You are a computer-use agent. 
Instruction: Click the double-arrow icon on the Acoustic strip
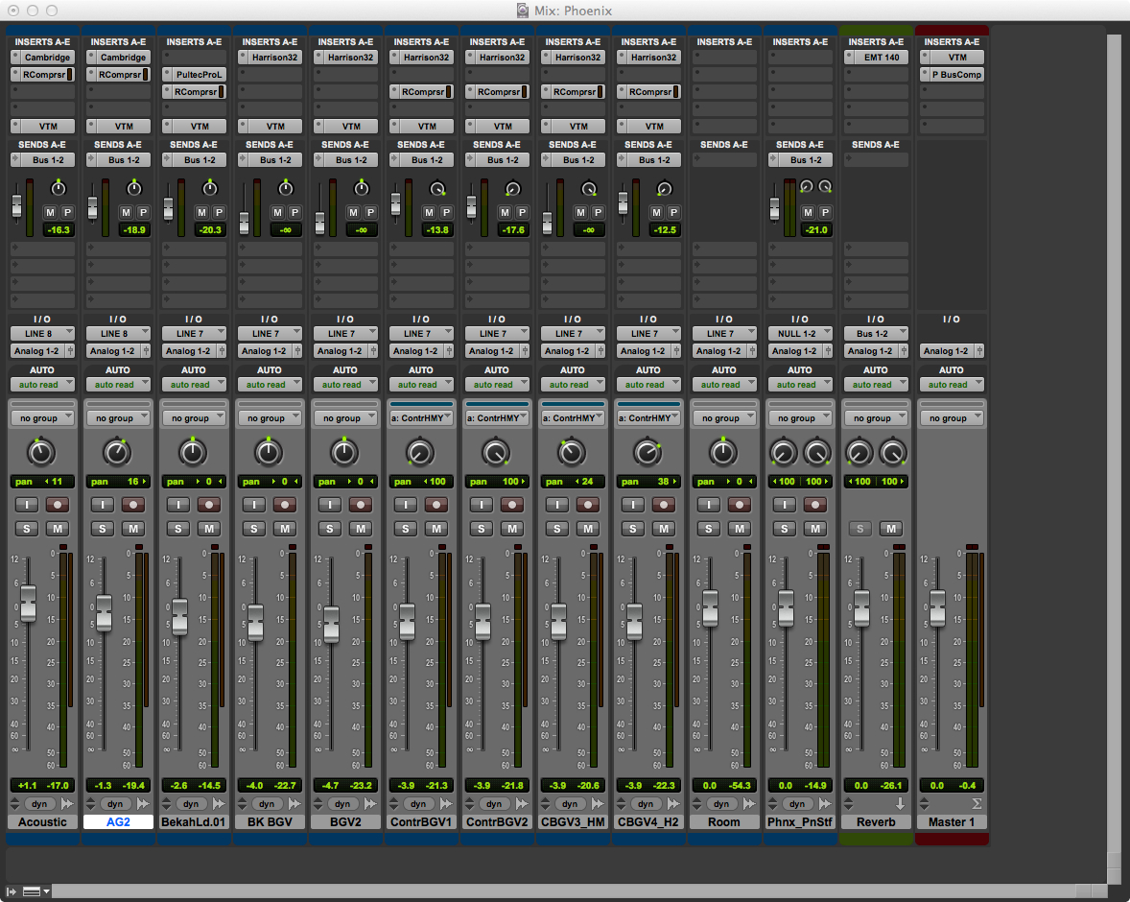(x=67, y=803)
